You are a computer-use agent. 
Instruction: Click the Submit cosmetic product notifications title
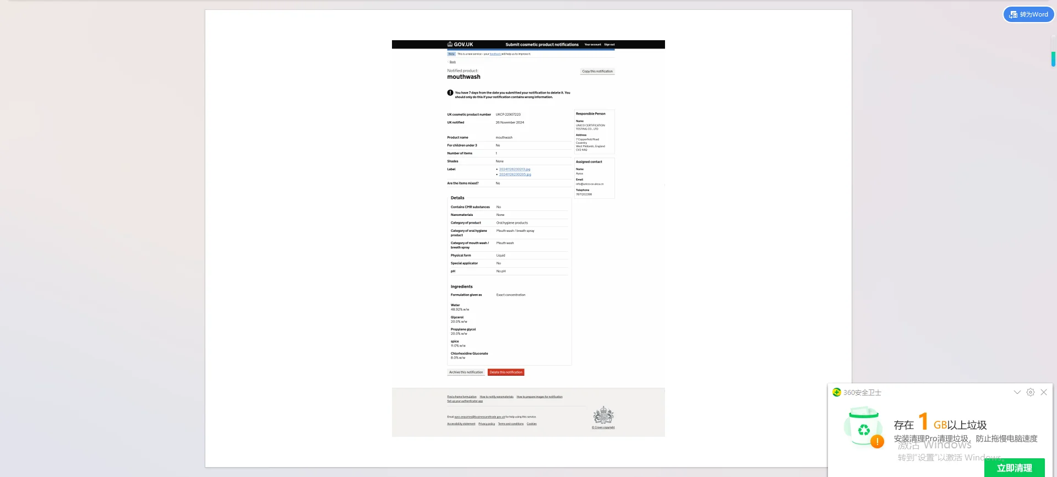tap(542, 45)
